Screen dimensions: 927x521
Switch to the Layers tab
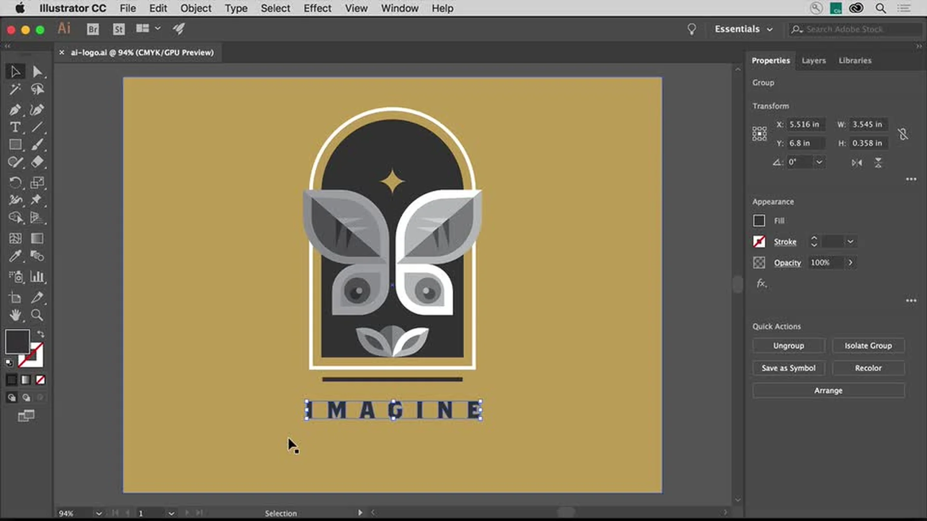coord(814,60)
